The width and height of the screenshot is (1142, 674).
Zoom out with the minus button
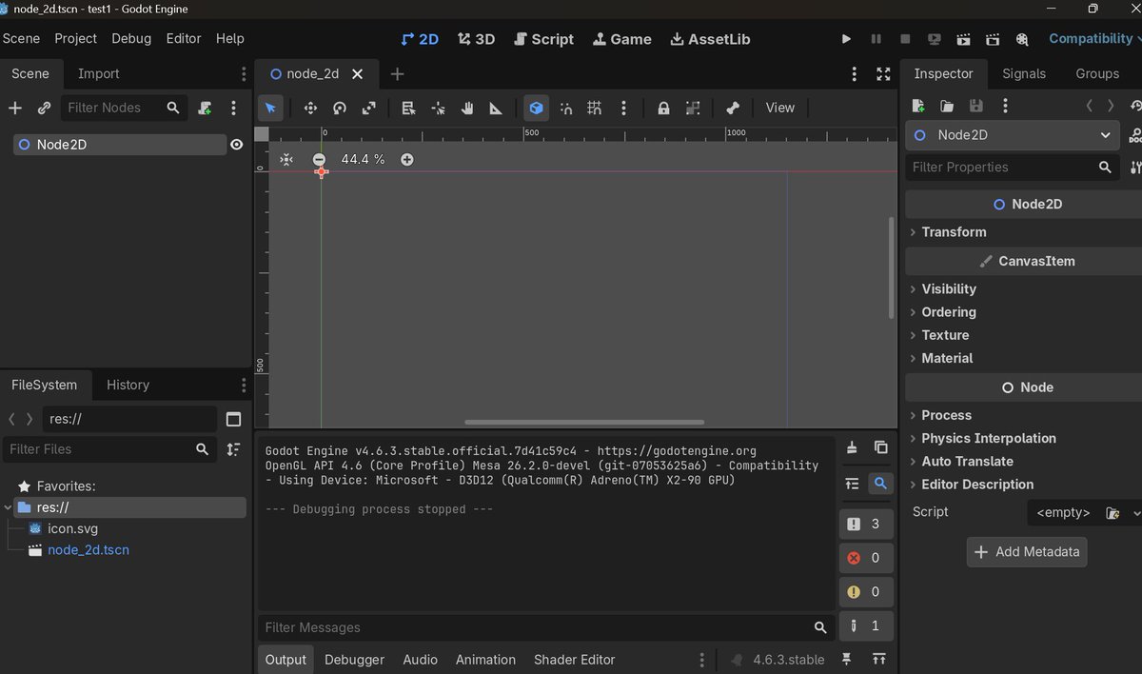[x=320, y=160]
